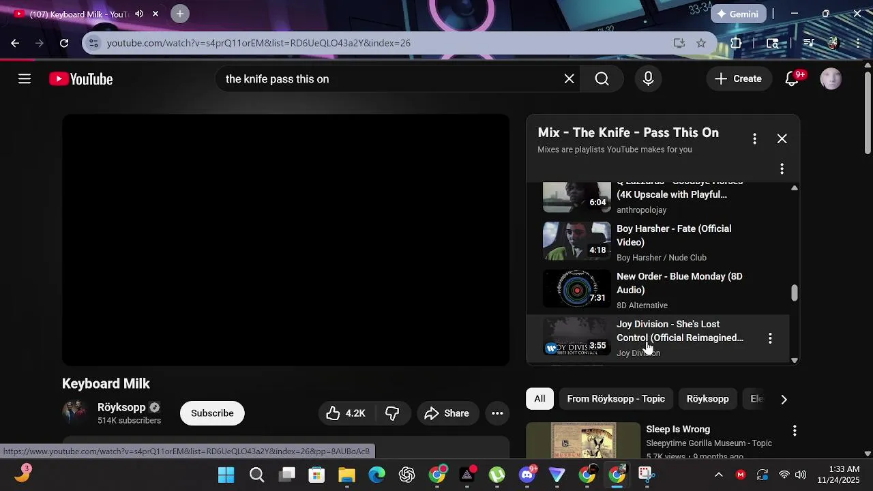Click the Chrome address bar URL
The width and height of the screenshot is (873, 491).
258,43
